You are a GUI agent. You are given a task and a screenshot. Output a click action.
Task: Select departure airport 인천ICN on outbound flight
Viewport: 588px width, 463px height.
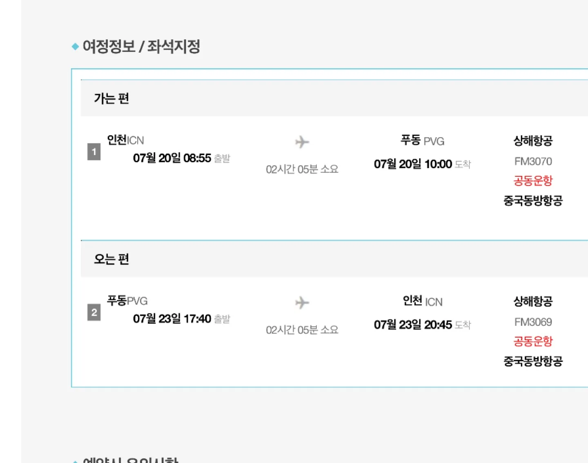(125, 140)
